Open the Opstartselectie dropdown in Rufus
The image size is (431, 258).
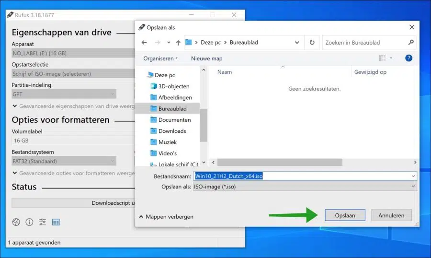point(73,74)
